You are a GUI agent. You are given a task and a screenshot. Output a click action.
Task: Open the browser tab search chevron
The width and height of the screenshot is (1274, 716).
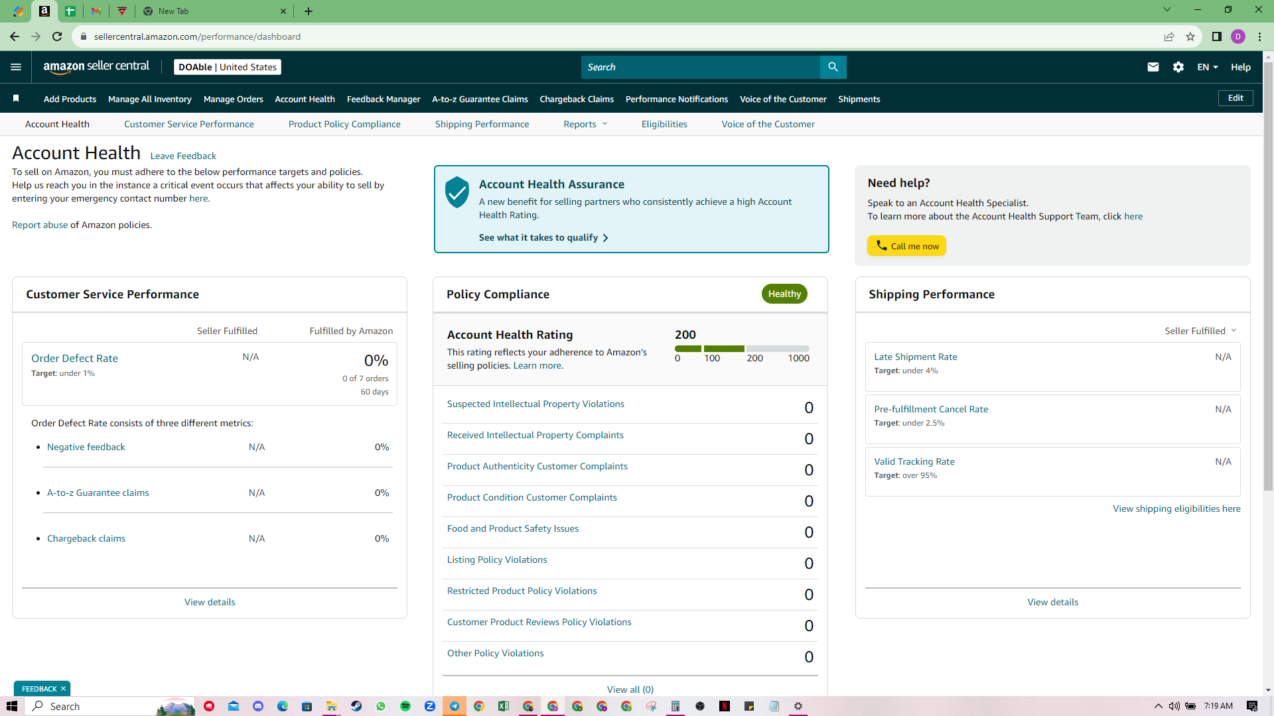click(1167, 10)
